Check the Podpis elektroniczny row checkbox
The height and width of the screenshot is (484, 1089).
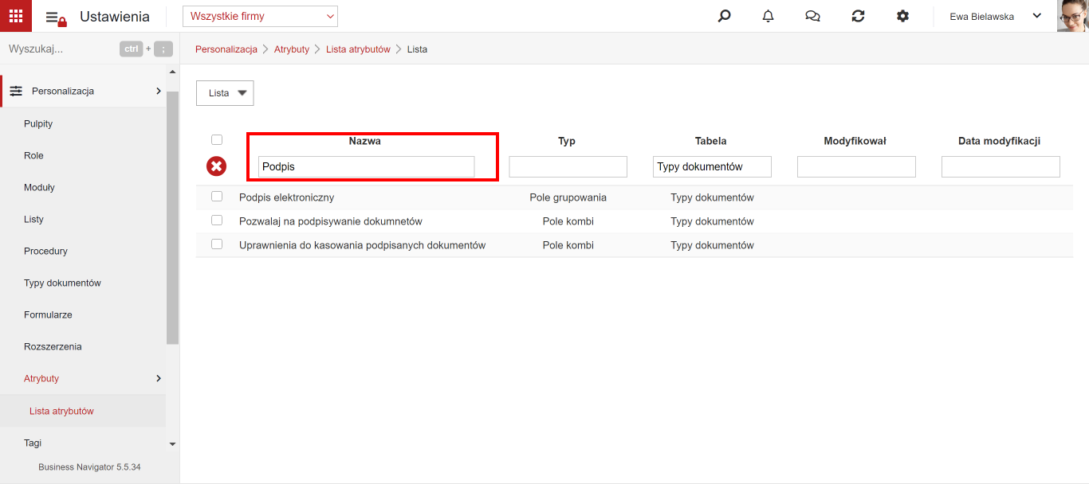[x=217, y=197]
